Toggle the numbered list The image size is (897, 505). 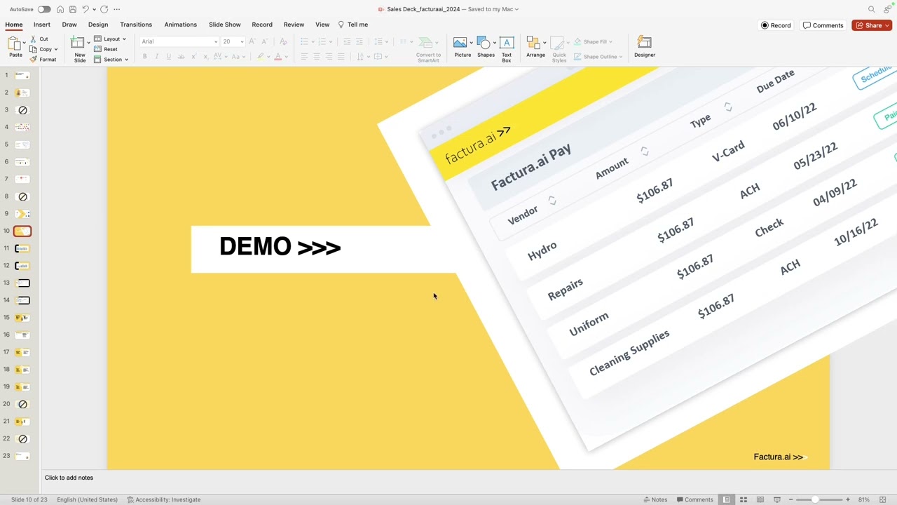[322, 41]
